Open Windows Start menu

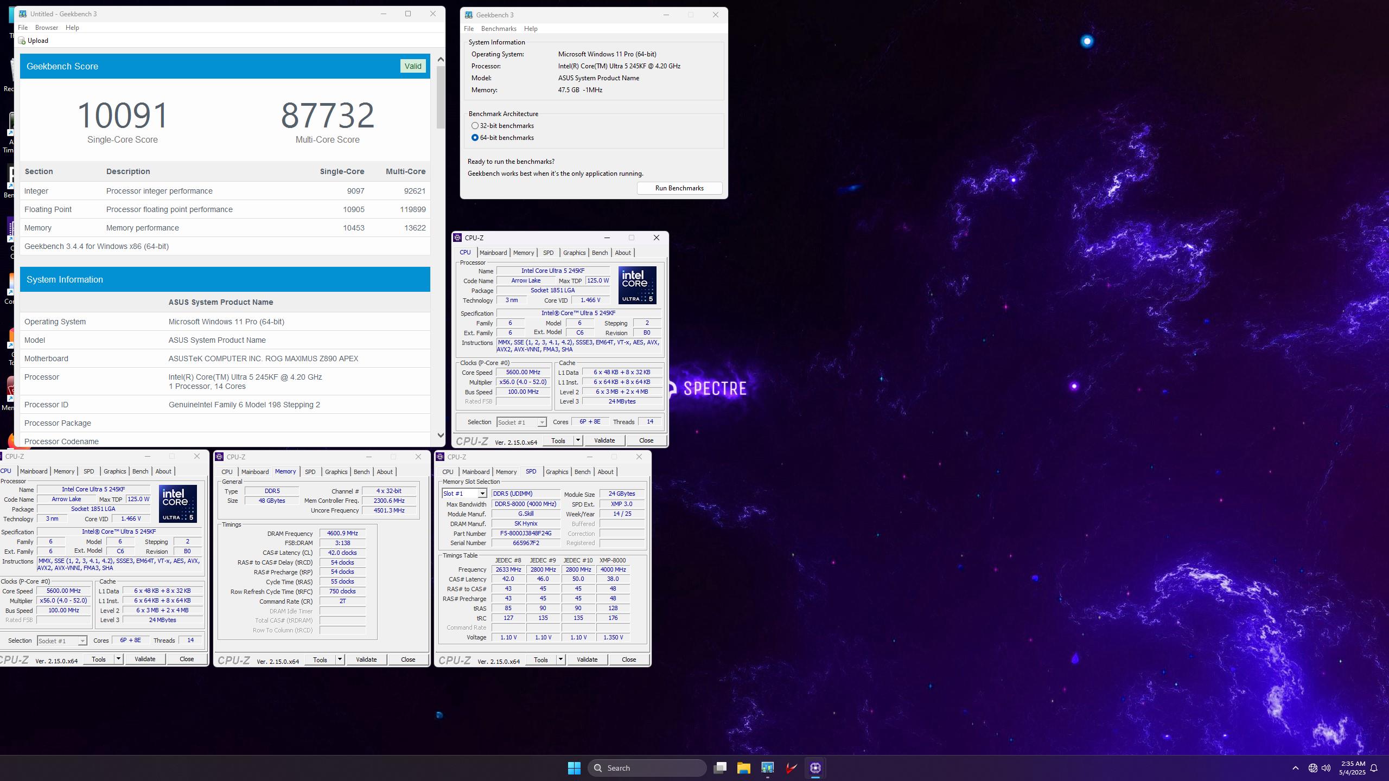pyautogui.click(x=574, y=768)
